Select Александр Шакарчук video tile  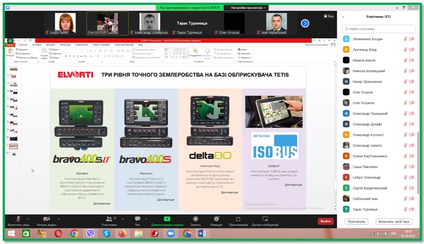pos(149,23)
